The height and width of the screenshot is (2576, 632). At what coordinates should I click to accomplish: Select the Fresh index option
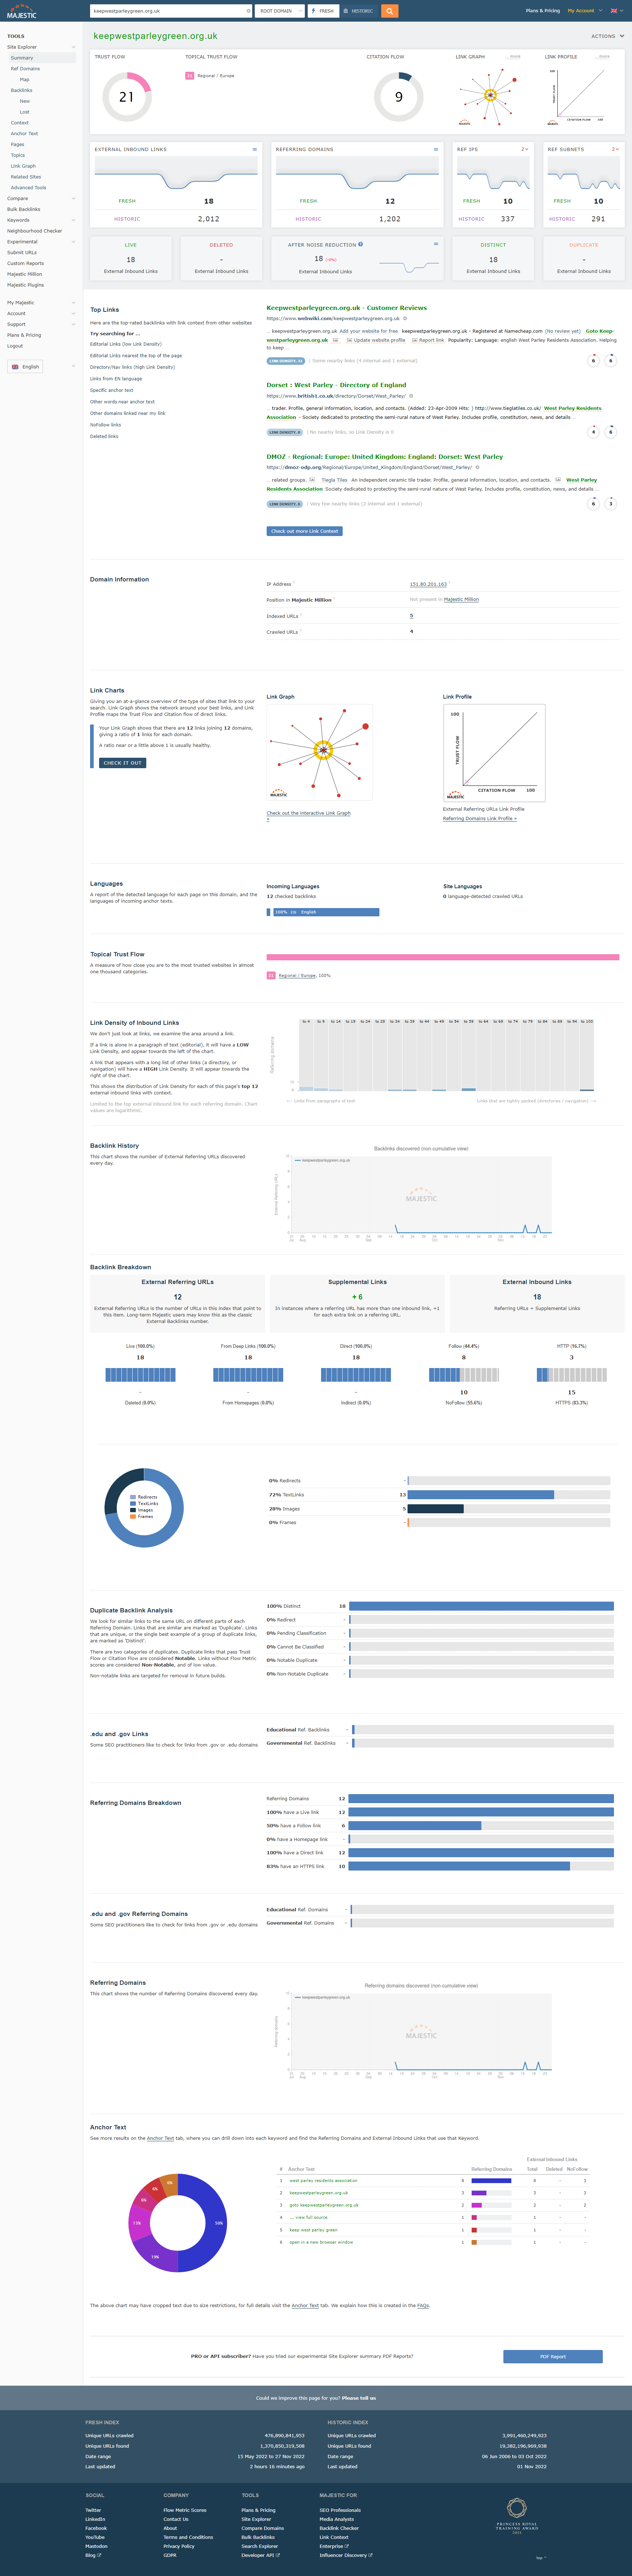coord(322,11)
